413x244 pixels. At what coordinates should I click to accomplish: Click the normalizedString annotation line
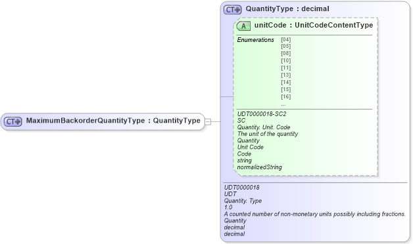260,167
